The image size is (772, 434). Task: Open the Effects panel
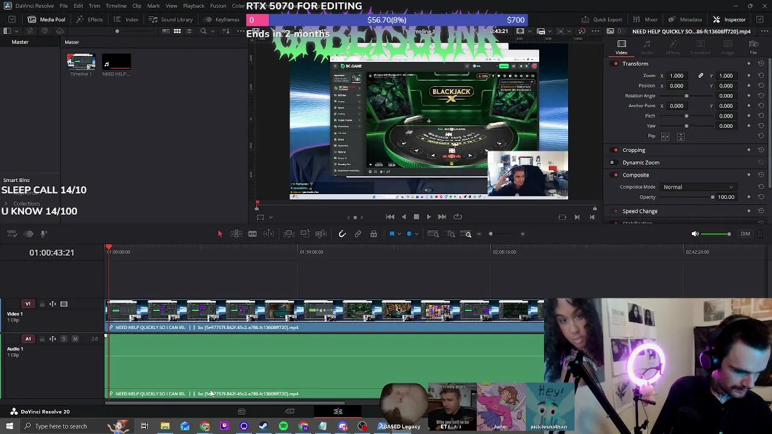pyautogui.click(x=89, y=19)
